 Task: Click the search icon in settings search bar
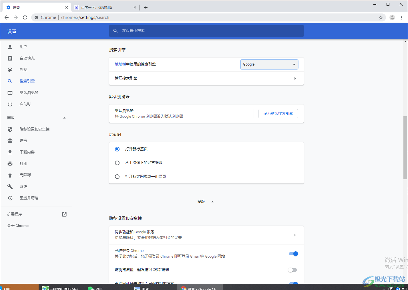pos(116,31)
